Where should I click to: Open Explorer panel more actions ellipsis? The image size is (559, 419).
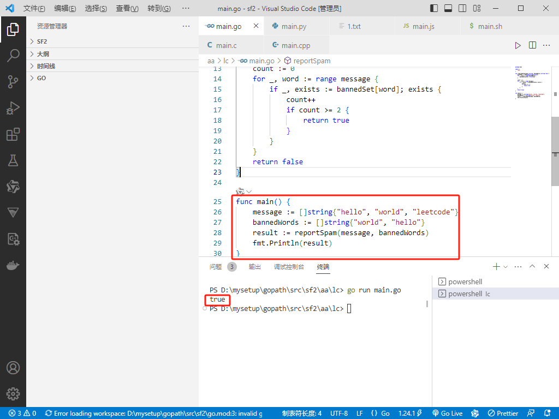[x=186, y=26]
